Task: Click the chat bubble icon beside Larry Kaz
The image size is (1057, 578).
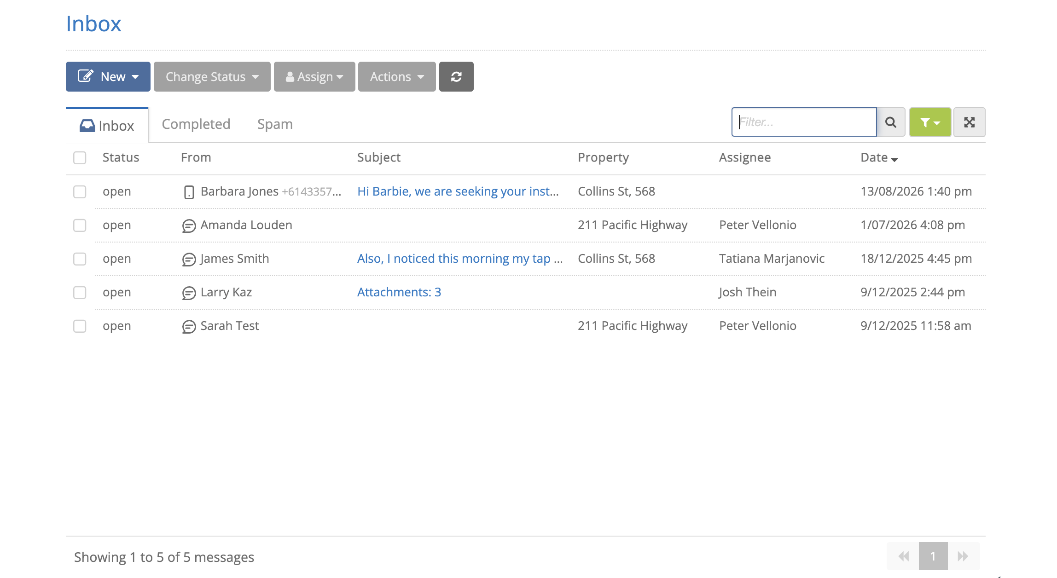Action: (189, 293)
